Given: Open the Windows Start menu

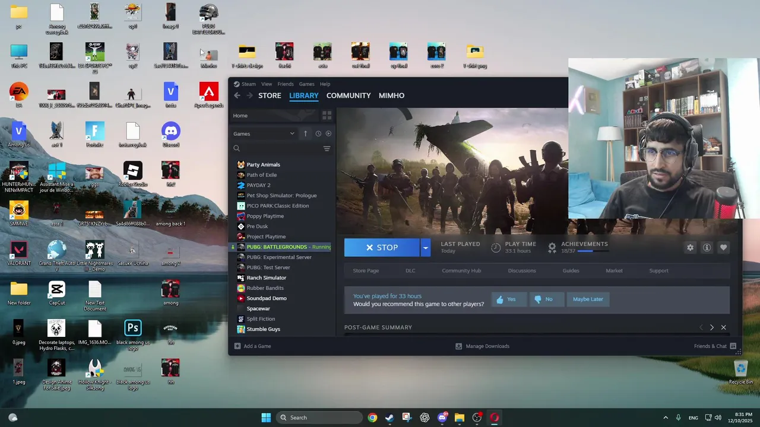Looking at the screenshot, I should coord(266,418).
